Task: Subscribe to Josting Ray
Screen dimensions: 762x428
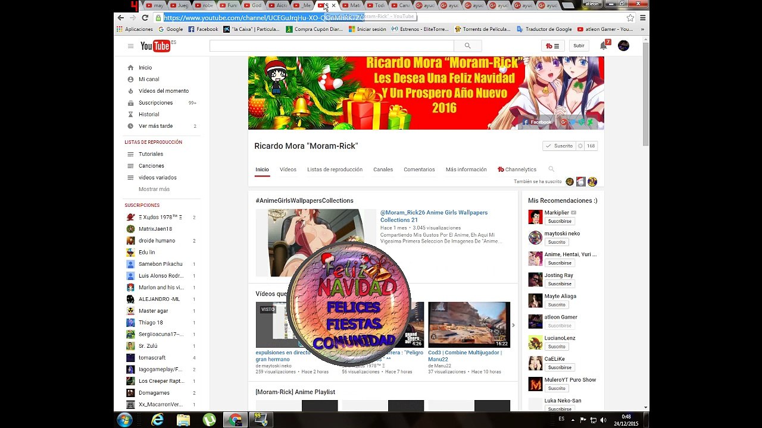Action: coord(560,284)
